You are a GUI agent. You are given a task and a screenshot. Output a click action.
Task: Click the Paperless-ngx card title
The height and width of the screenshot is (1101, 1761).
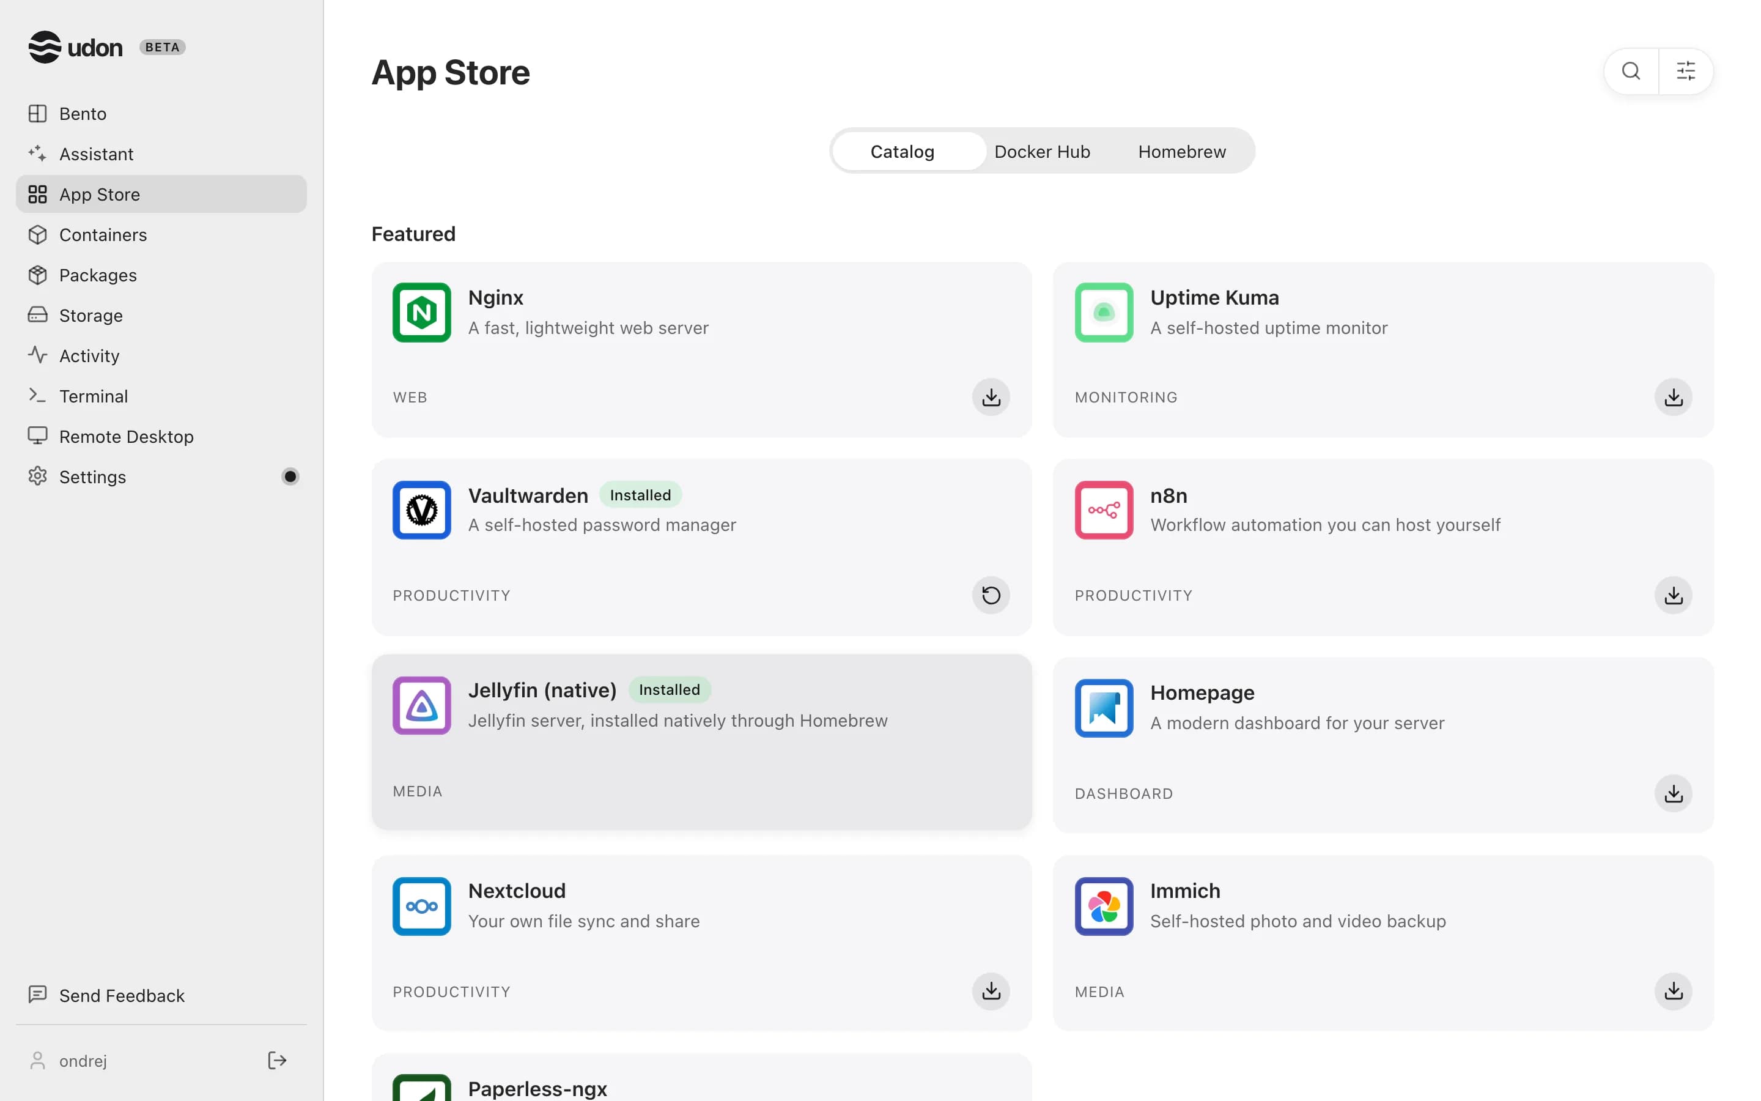click(x=537, y=1088)
